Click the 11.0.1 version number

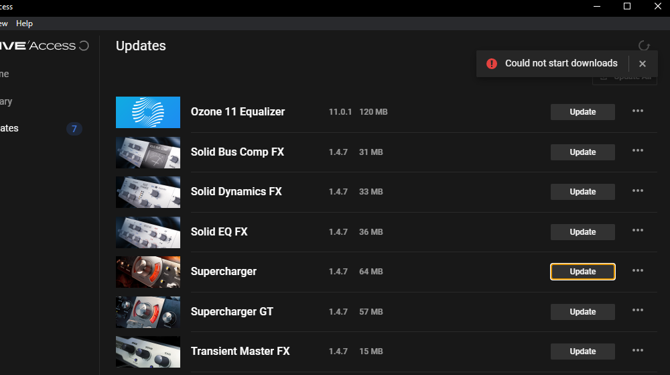click(340, 112)
